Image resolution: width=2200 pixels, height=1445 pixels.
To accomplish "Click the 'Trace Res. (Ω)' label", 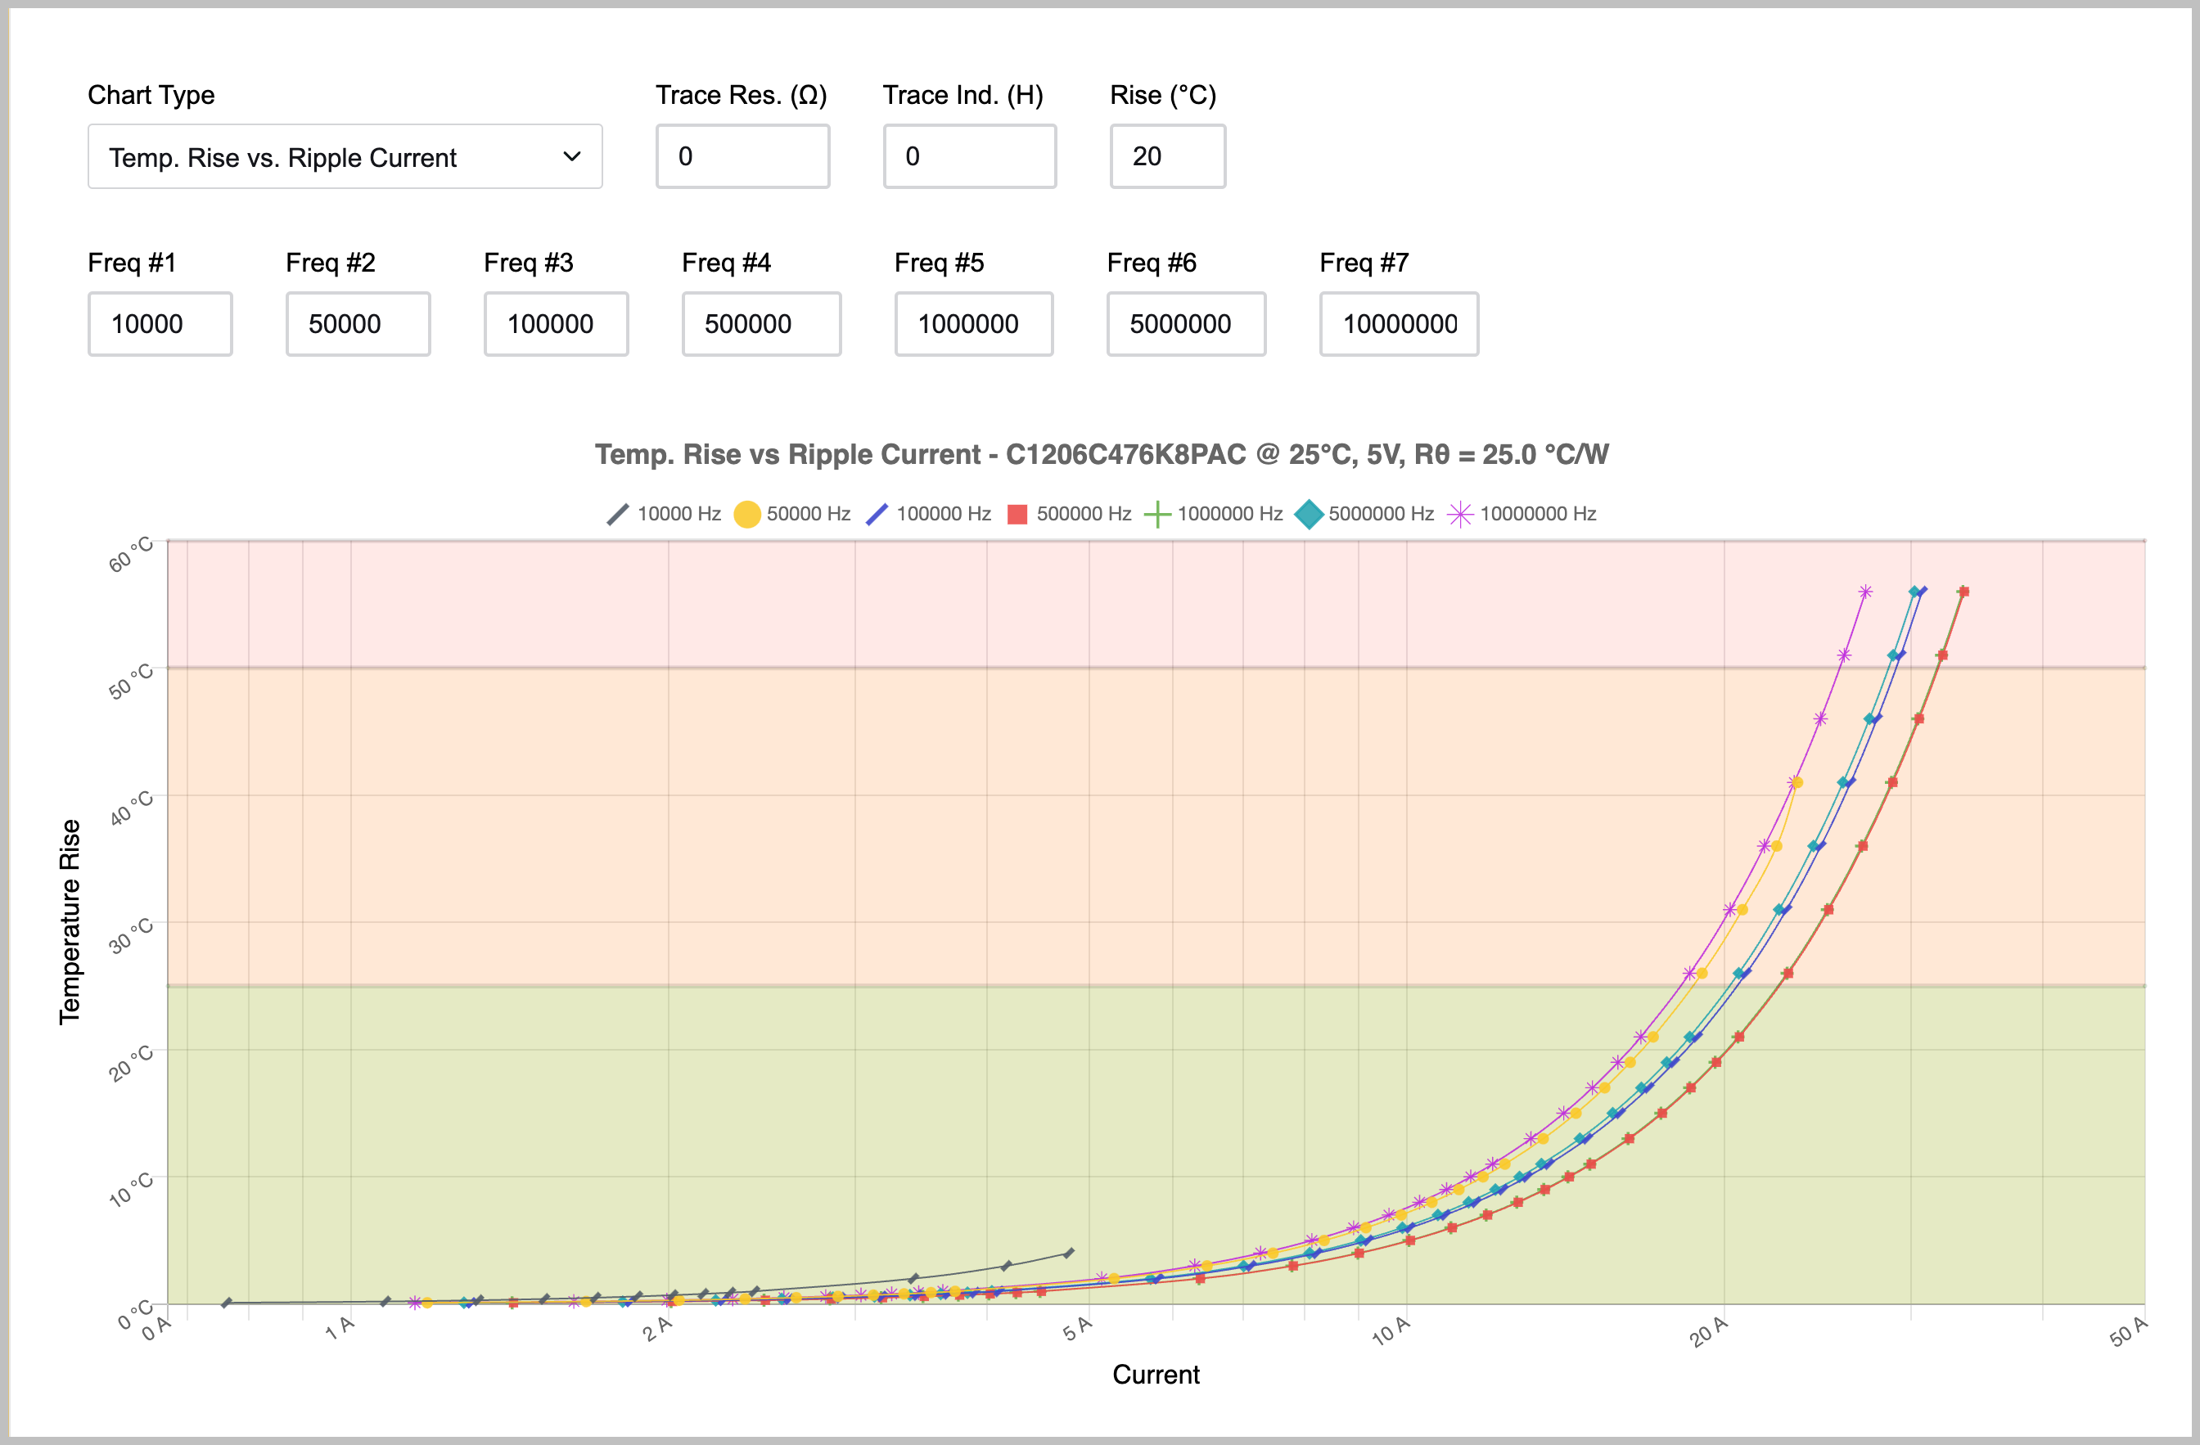I will point(742,95).
